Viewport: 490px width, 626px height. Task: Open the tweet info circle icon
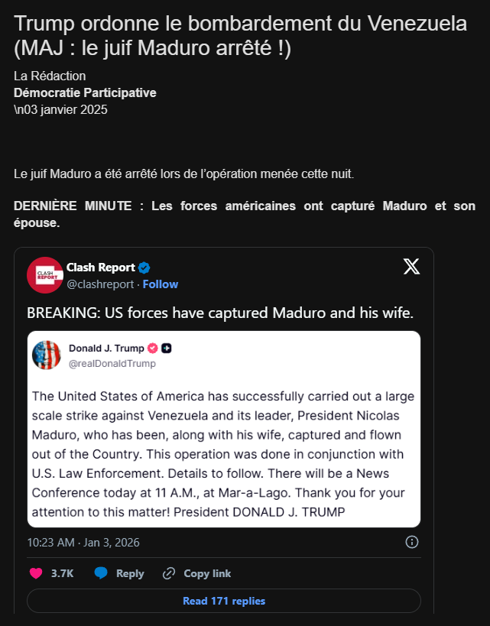point(411,542)
